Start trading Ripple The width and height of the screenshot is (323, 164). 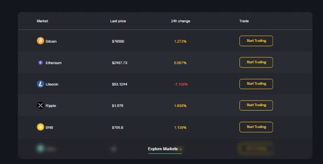[256, 105]
